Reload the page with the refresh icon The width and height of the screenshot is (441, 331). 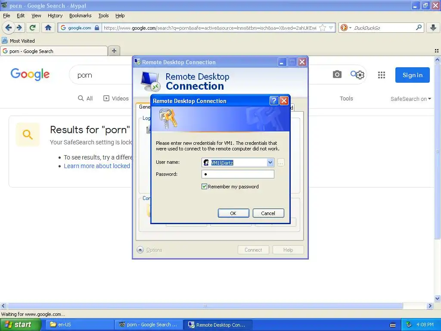tap(32, 28)
